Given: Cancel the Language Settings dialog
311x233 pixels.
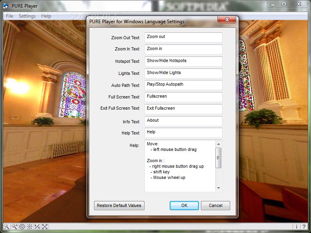Looking at the screenshot, I should [x=215, y=205].
